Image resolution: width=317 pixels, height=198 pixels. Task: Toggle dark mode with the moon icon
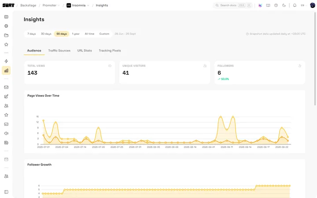(284, 5)
